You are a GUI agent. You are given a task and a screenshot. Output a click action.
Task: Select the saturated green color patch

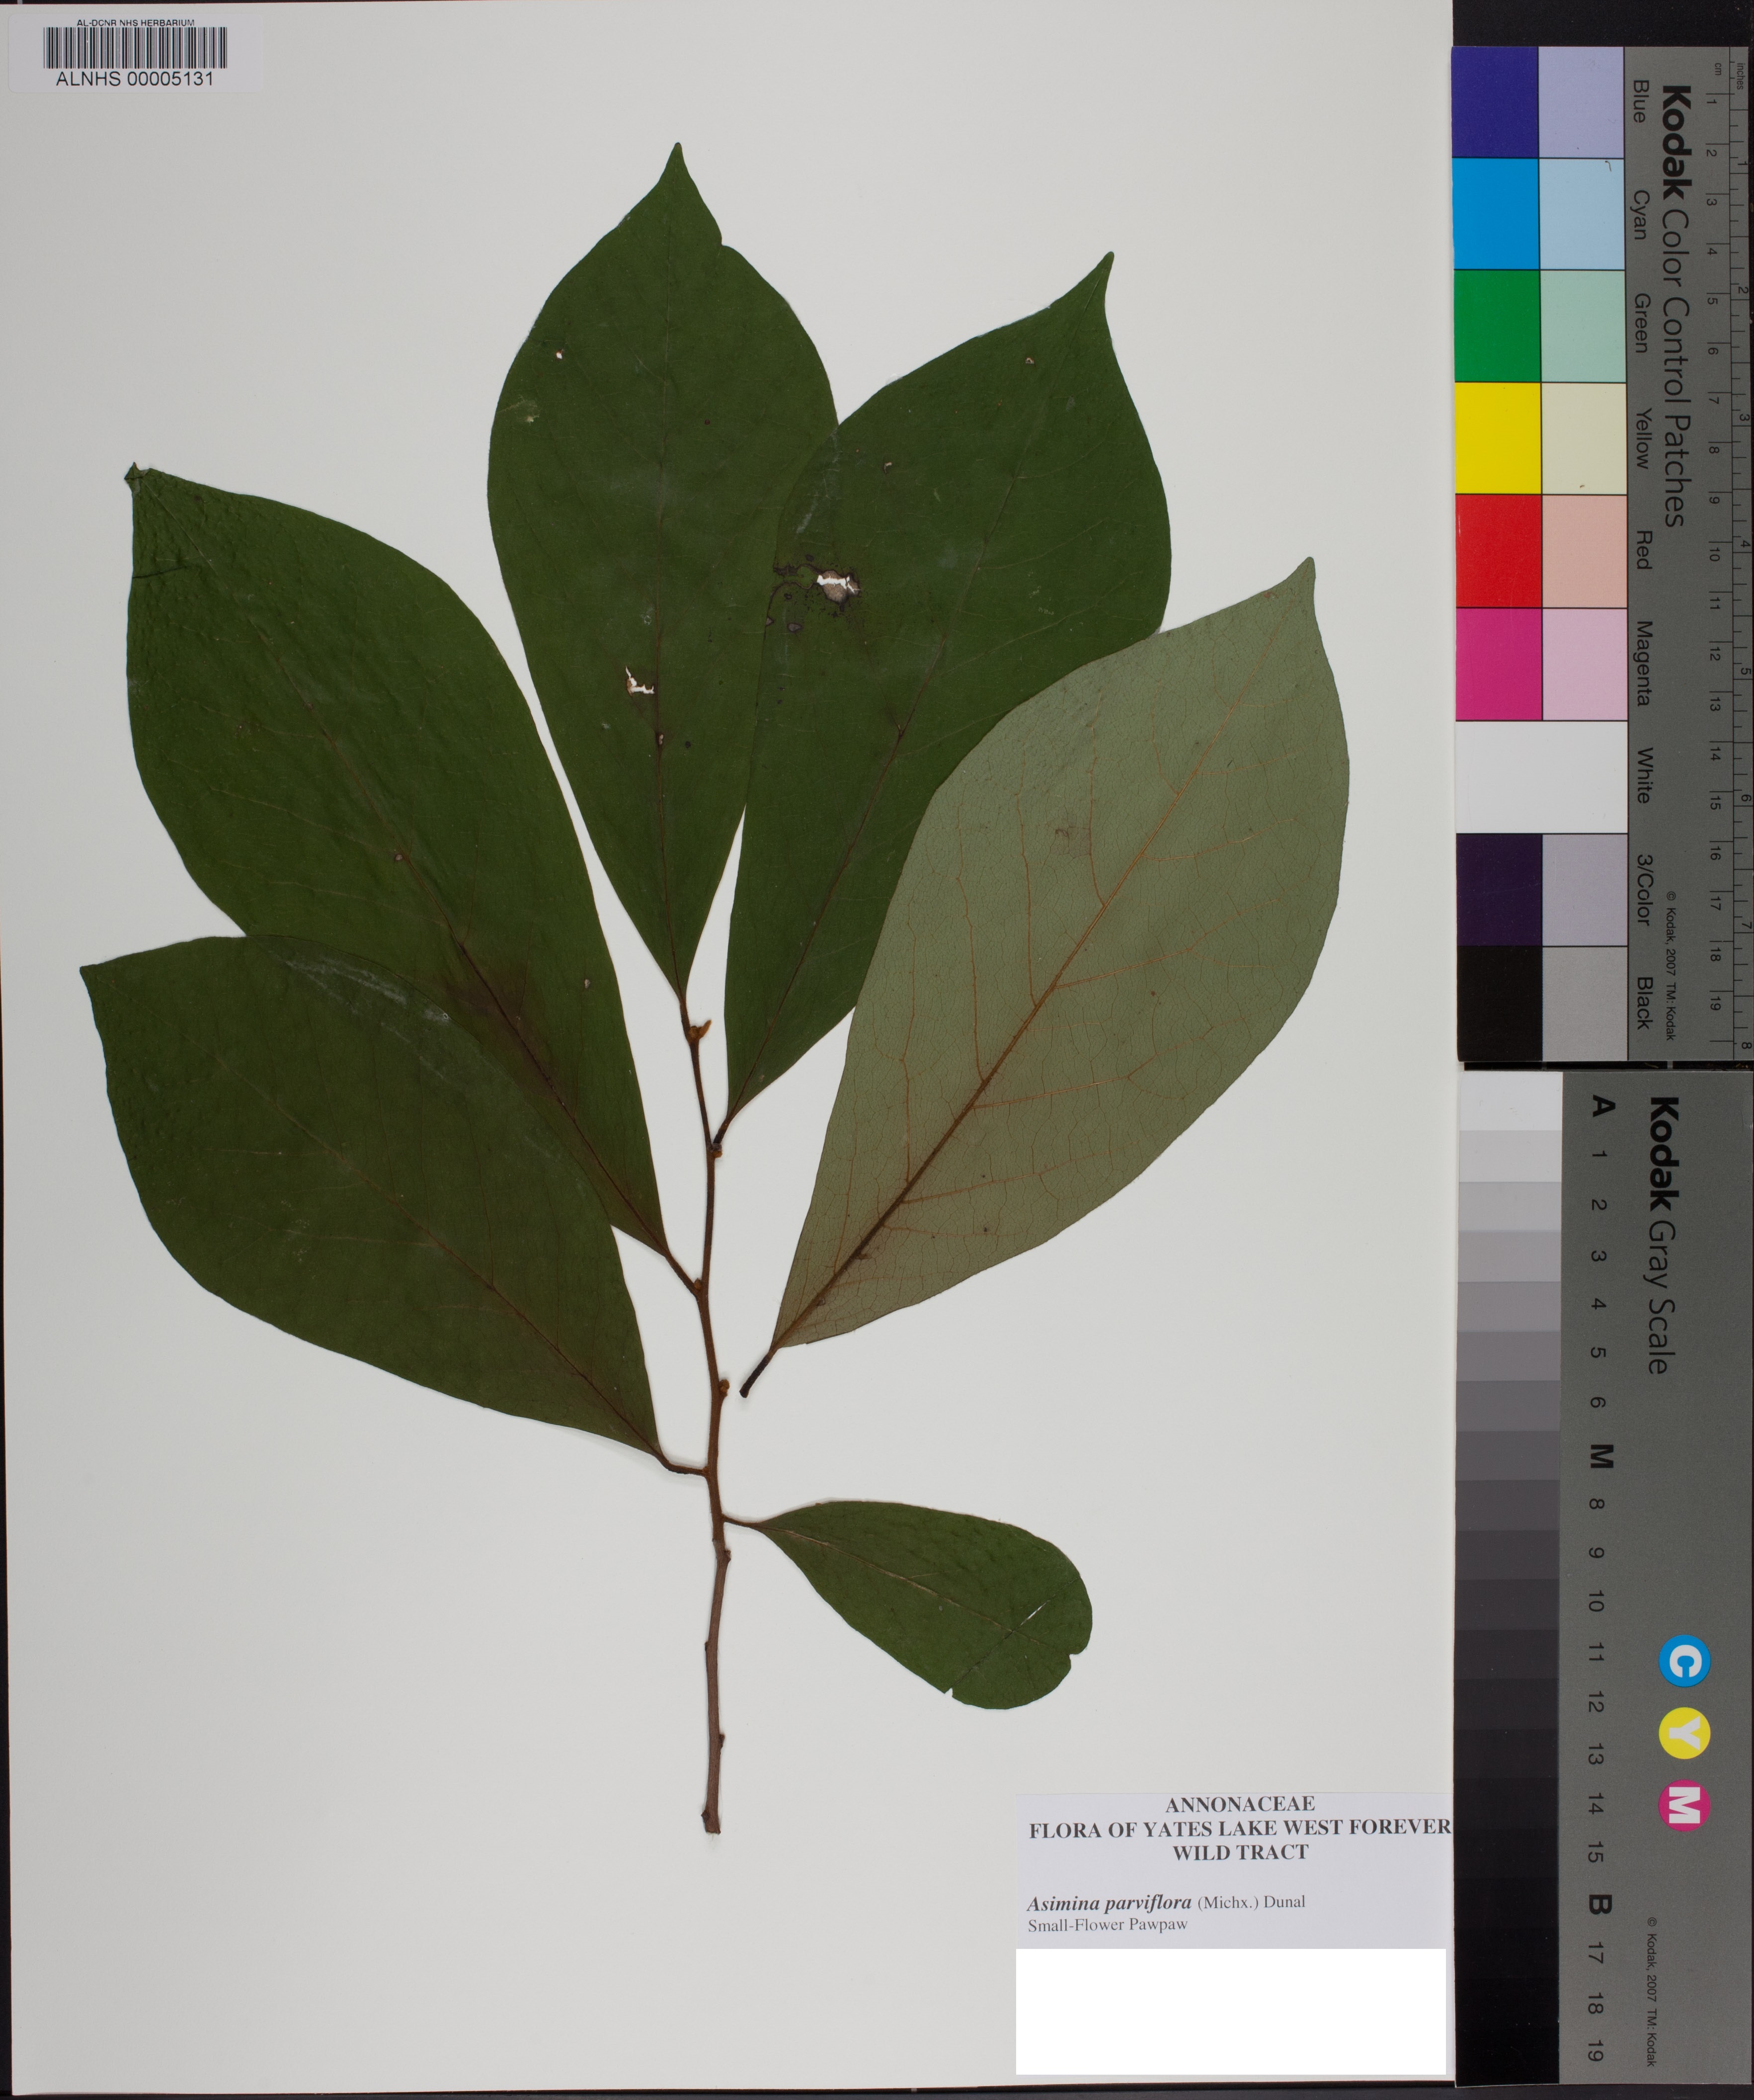click(x=1495, y=326)
